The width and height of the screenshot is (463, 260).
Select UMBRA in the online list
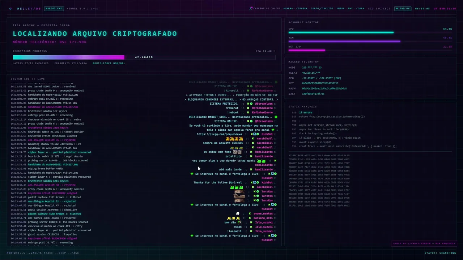pos(340,8)
